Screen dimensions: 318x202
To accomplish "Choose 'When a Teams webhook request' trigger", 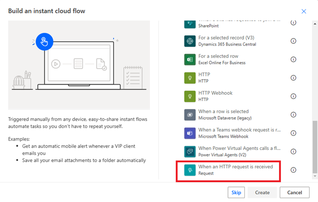I will tap(235, 130).
